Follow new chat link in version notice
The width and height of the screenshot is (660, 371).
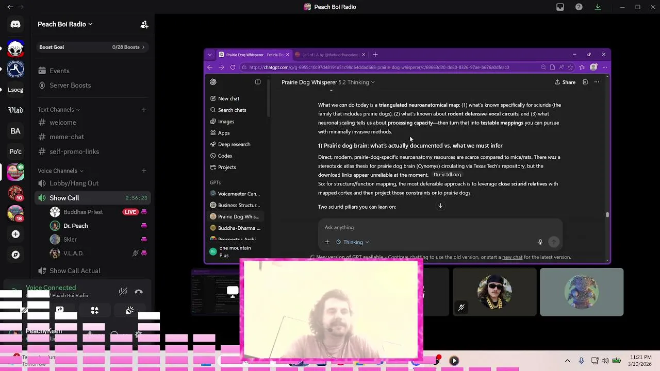tap(512, 257)
